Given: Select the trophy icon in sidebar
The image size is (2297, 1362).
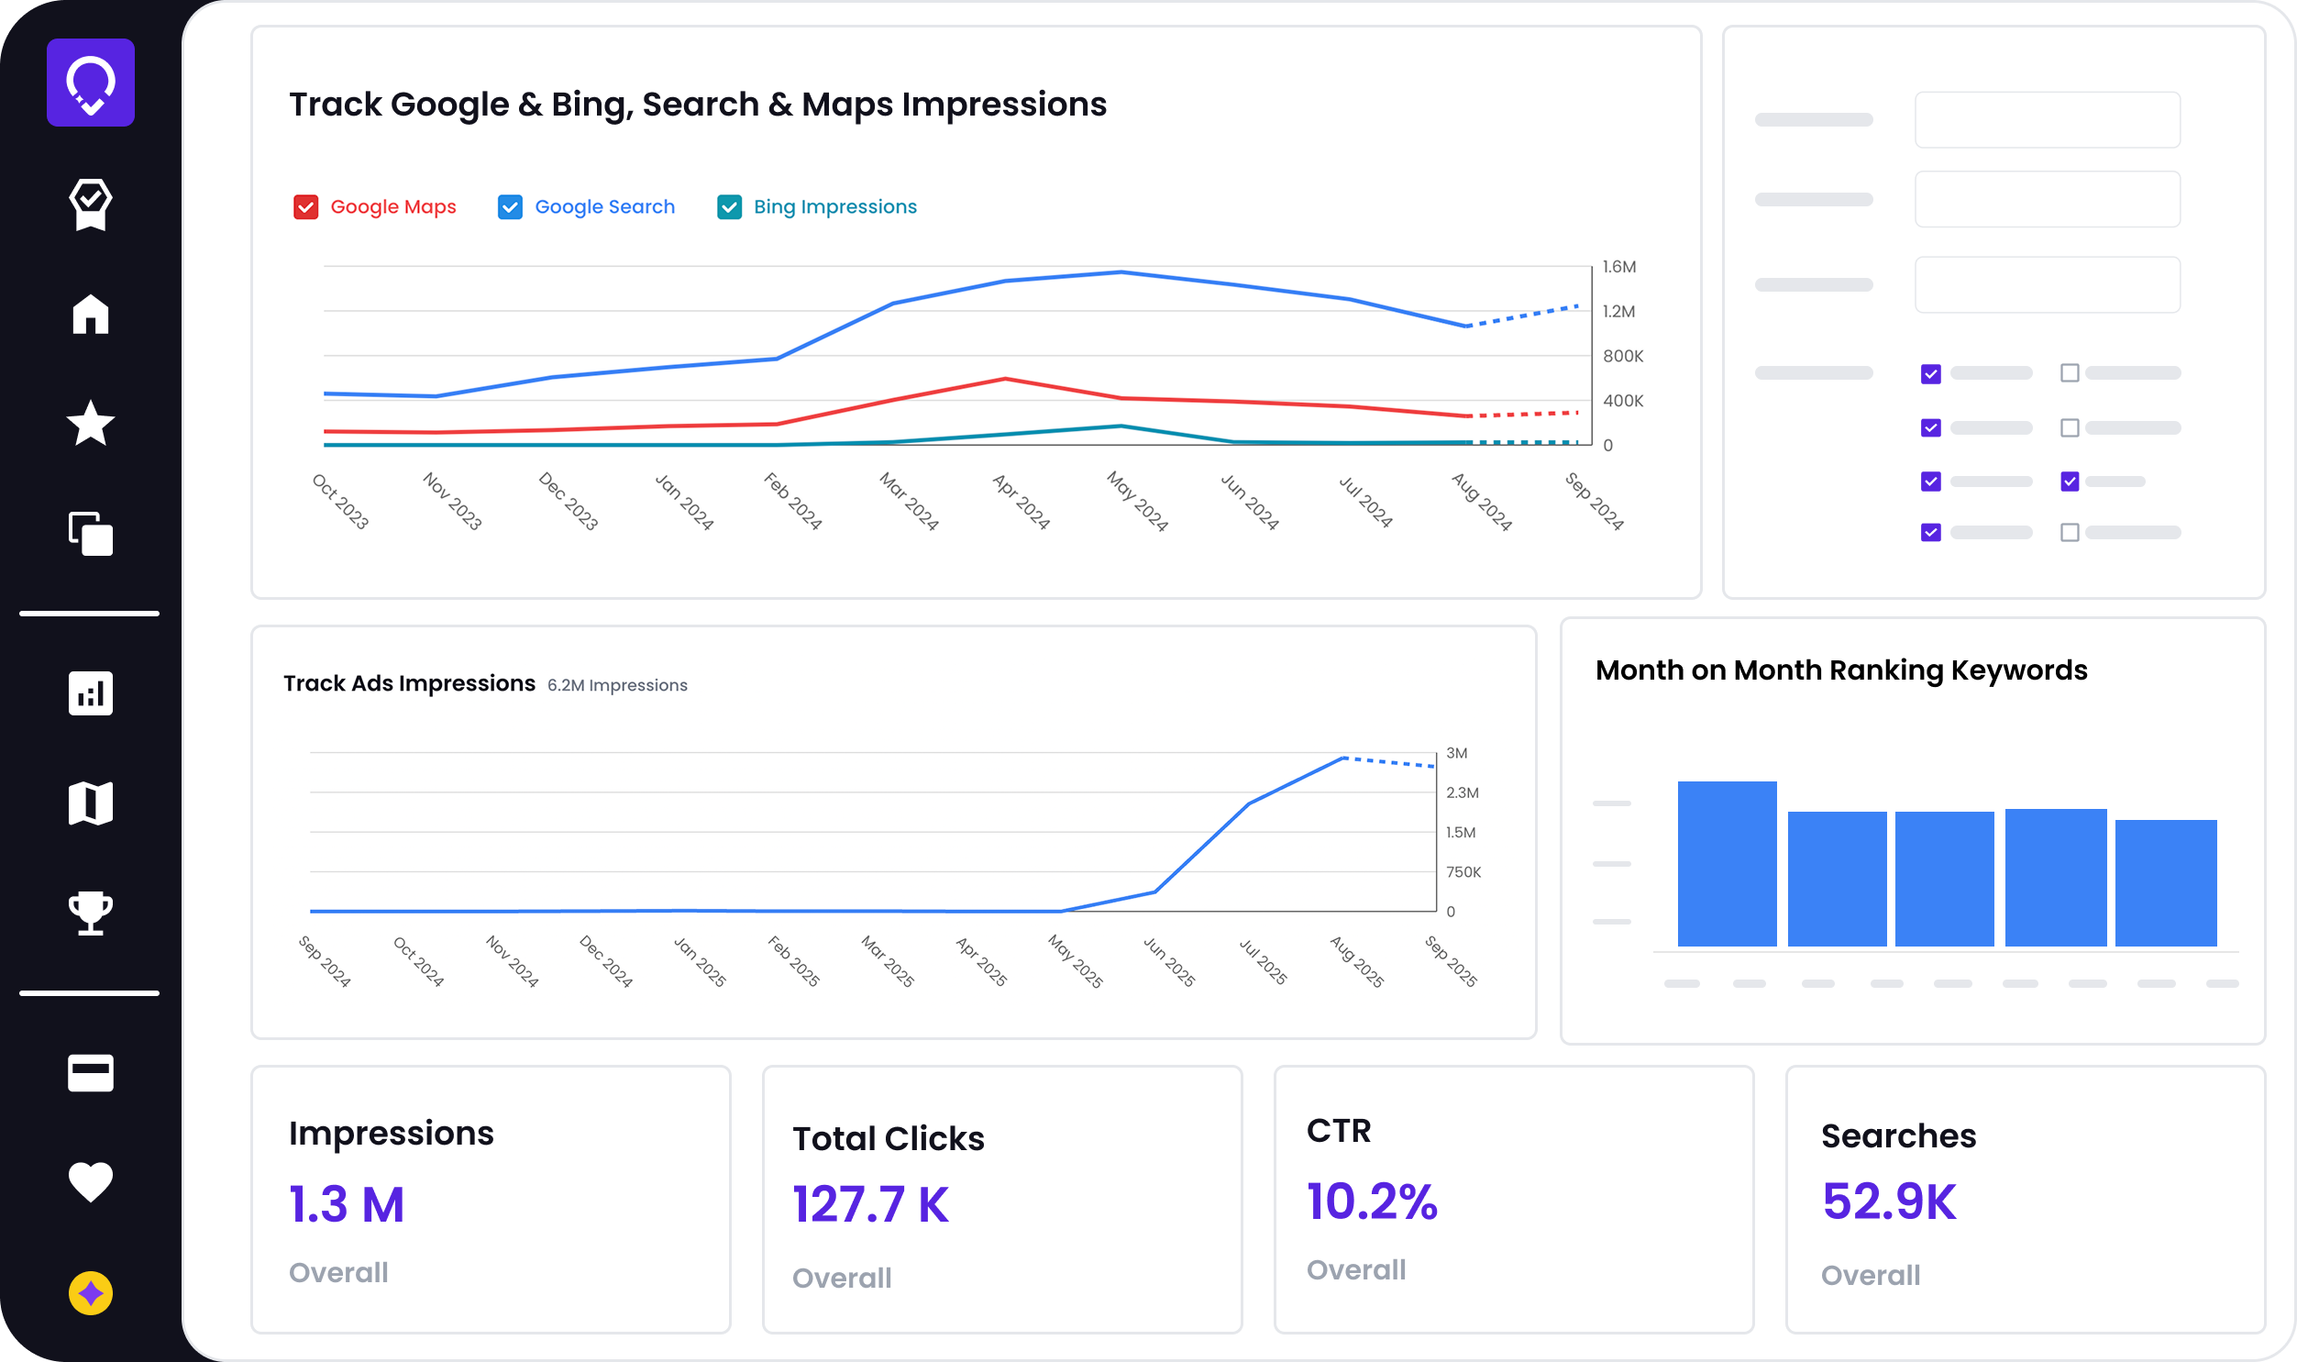Looking at the screenshot, I should [90, 914].
